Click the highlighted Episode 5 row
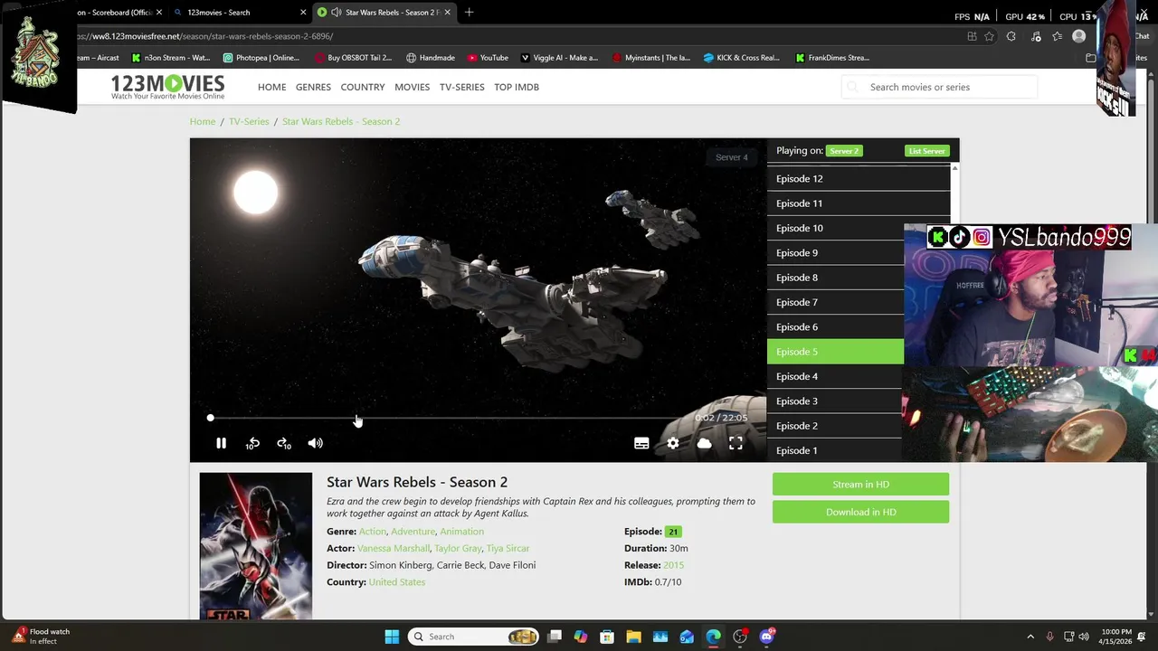Image resolution: width=1158 pixels, height=651 pixels. [835, 352]
